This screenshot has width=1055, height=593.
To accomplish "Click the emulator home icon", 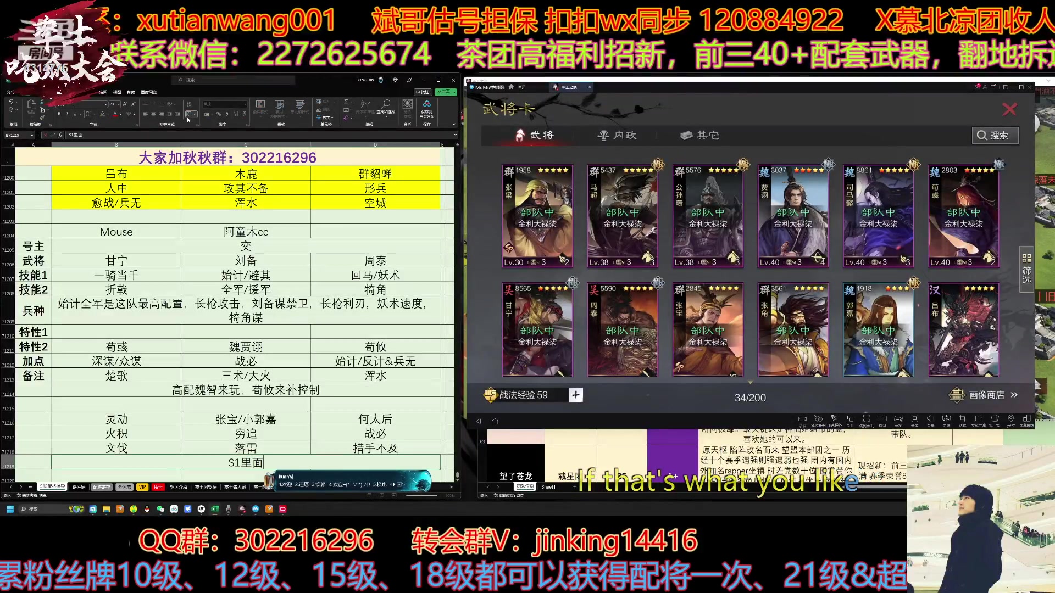I will (x=495, y=421).
